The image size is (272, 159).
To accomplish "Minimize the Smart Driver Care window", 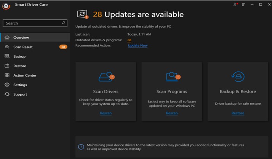I will point(252,5).
